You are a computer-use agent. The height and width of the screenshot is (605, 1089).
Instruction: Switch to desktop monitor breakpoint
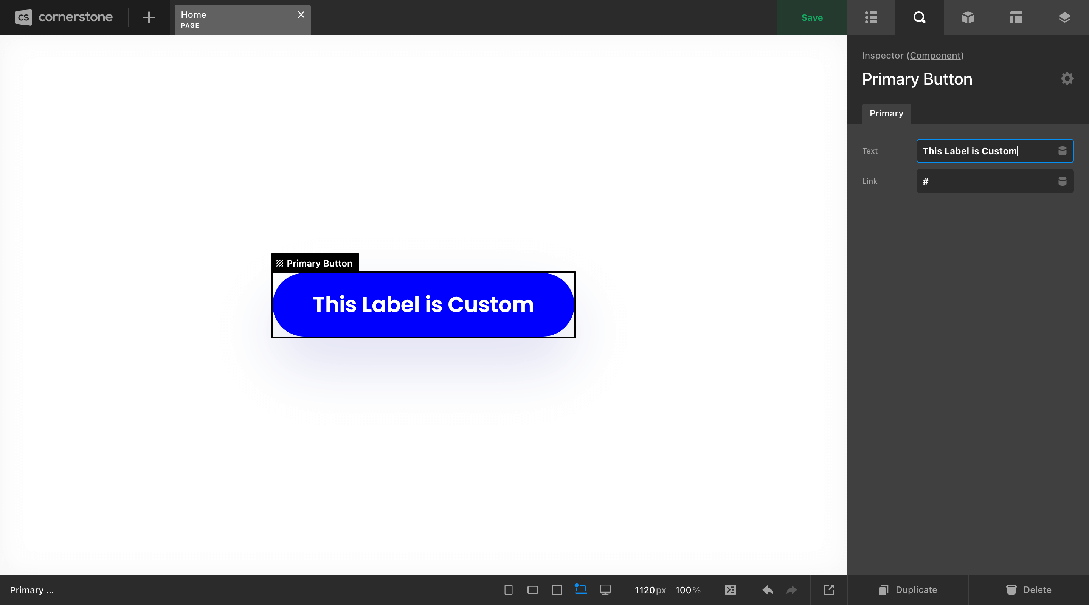coord(605,590)
